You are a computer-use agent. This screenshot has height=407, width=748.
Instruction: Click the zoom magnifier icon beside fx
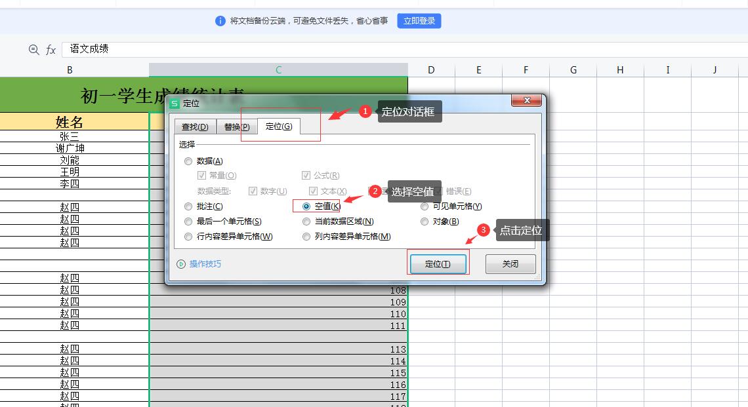(x=33, y=50)
